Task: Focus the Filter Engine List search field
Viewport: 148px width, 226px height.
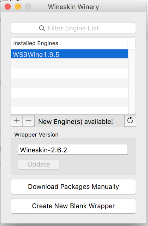Action: pos(73,28)
